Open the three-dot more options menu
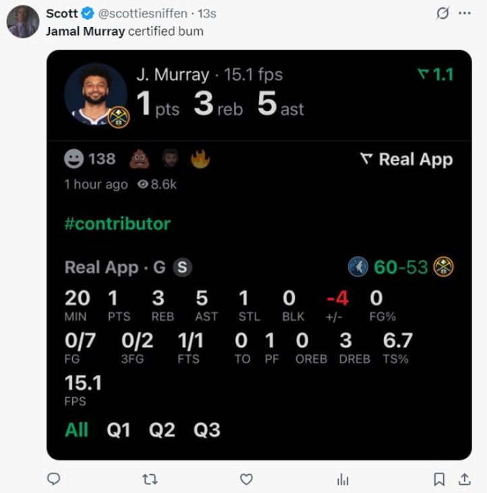487x493 pixels. click(x=464, y=13)
